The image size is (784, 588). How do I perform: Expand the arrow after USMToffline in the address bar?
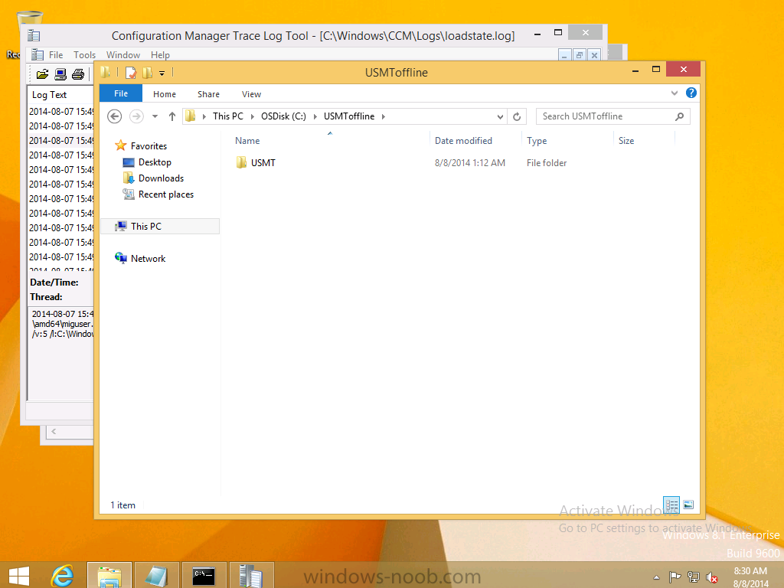[384, 116]
